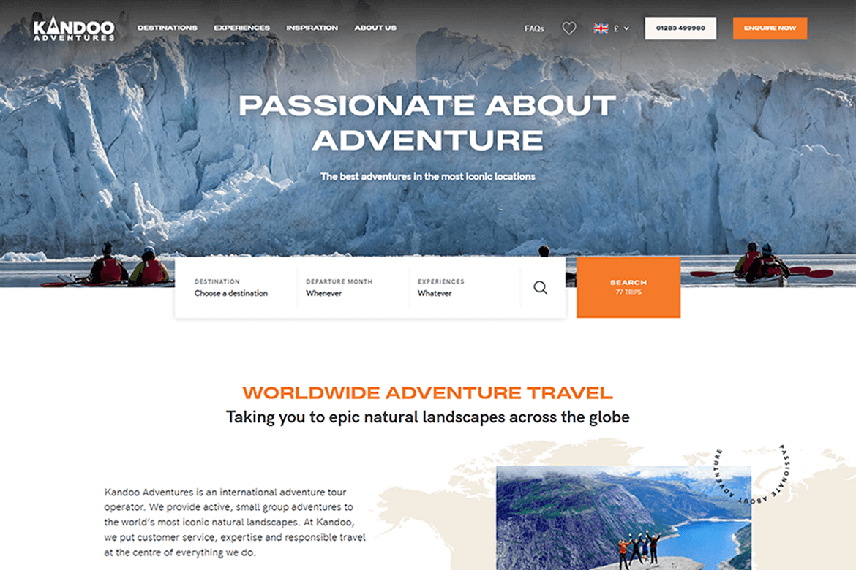Open the wishlist heart icon
Image resolution: width=856 pixels, height=570 pixels.
pyautogui.click(x=569, y=28)
